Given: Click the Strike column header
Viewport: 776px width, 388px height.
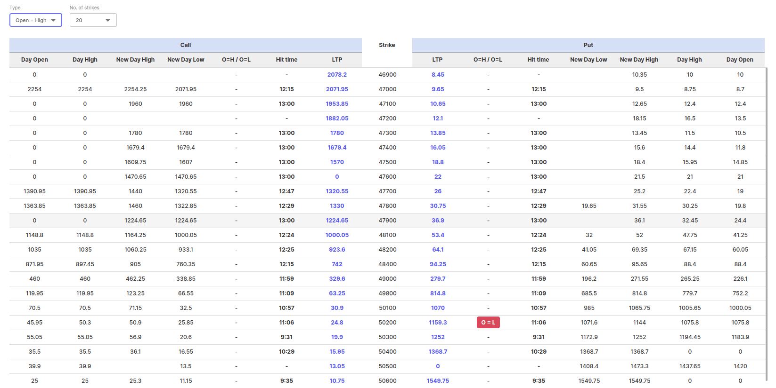Looking at the screenshot, I should pyautogui.click(x=387, y=45).
